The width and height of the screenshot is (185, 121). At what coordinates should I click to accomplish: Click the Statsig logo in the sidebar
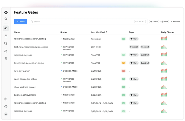(6, 12)
